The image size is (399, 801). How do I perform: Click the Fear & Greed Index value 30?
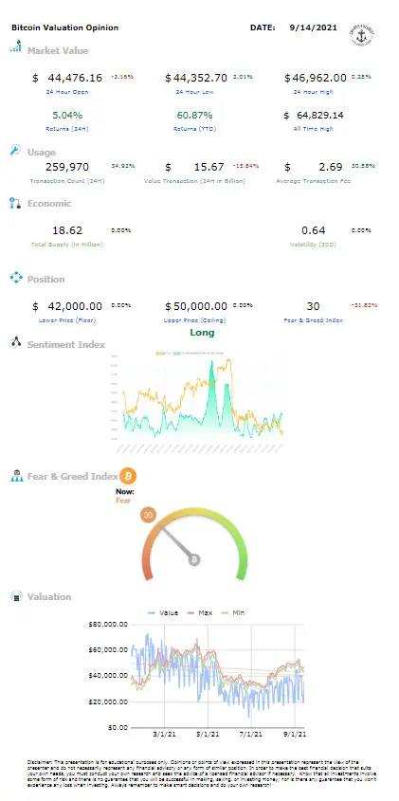(313, 306)
